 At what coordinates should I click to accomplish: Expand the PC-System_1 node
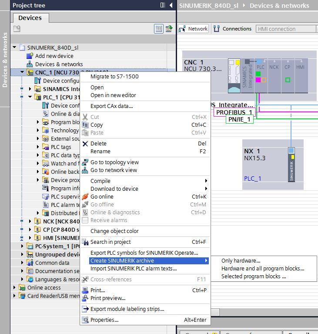coord(22,246)
